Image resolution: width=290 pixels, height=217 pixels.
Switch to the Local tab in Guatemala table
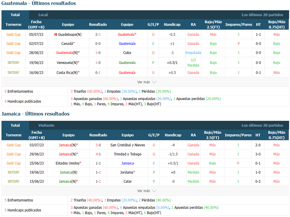click(x=43, y=15)
